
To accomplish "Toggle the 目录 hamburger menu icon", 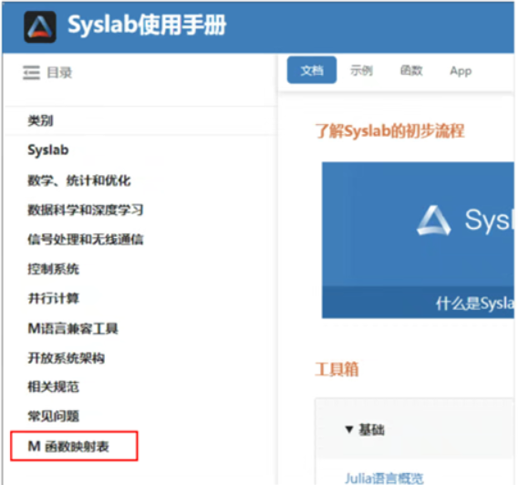I will (x=31, y=72).
